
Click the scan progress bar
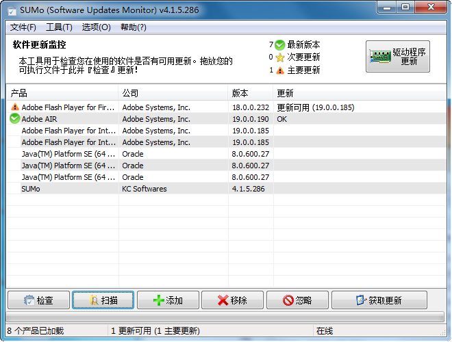pyautogui.click(x=225, y=317)
